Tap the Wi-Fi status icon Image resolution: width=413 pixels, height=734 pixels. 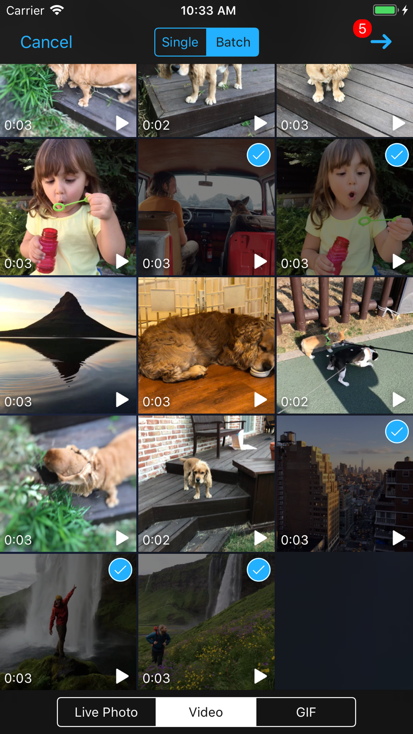pyautogui.click(x=57, y=10)
